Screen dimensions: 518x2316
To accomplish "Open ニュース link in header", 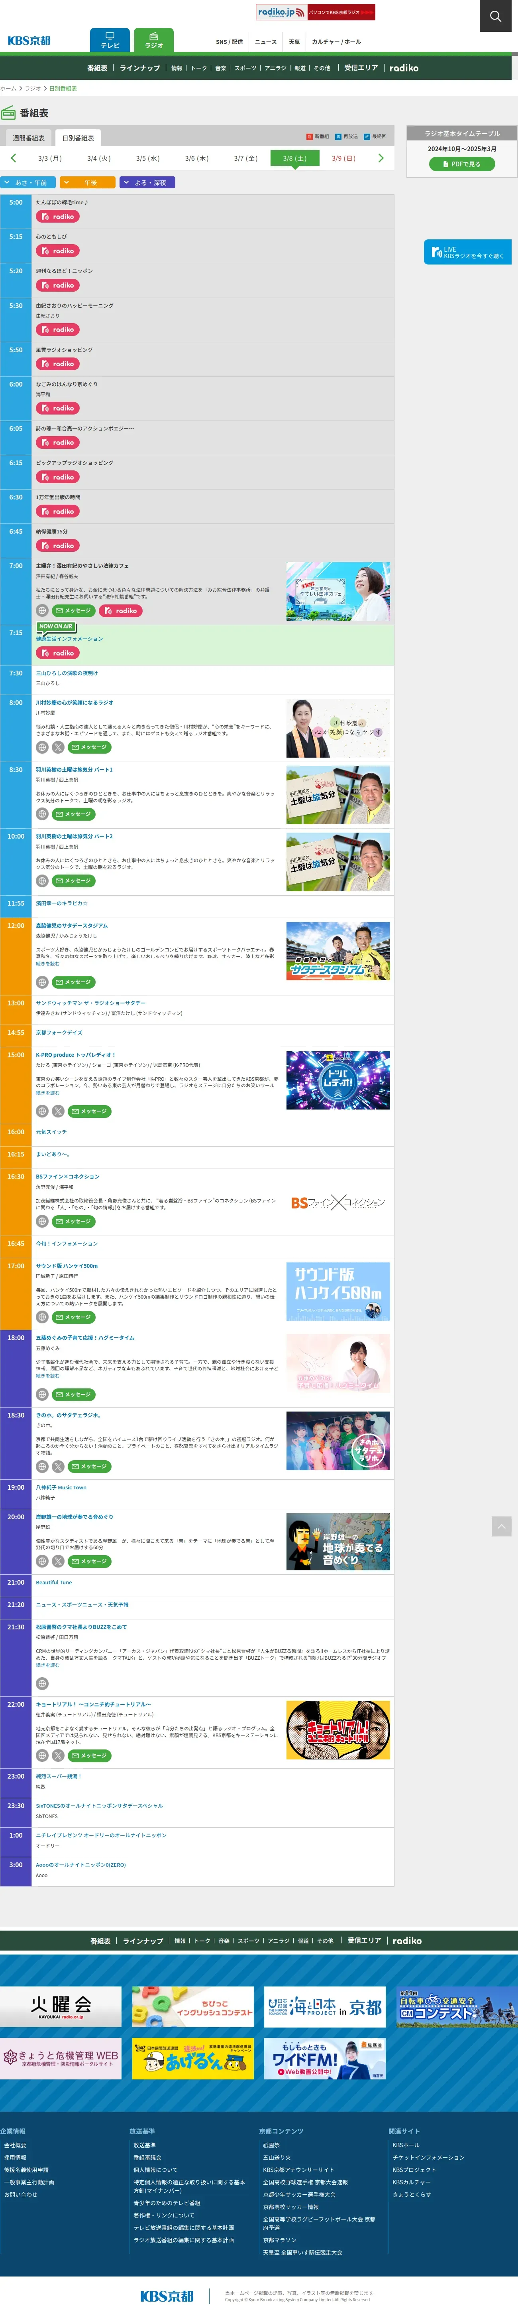I will tap(266, 41).
